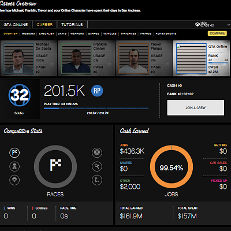The image size is (231, 231).
Task: Click the Car Sales $0 amount
Action: point(223,169)
